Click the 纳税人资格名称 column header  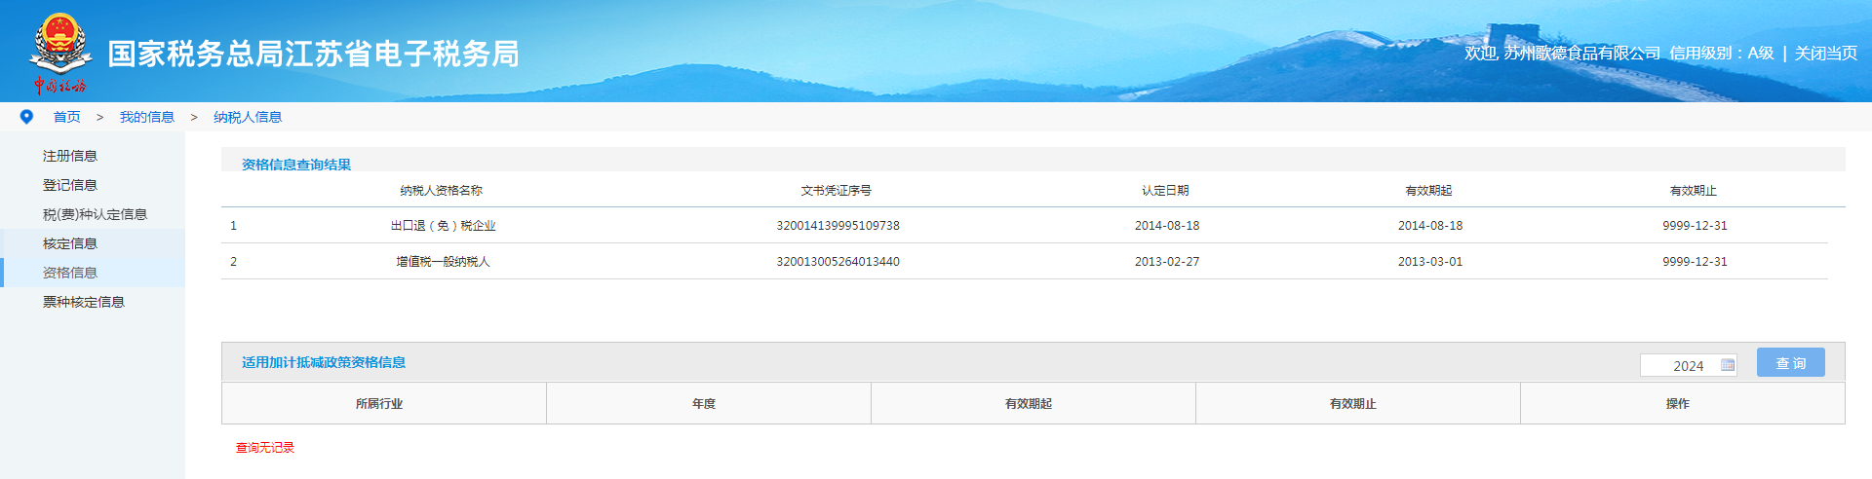click(441, 191)
